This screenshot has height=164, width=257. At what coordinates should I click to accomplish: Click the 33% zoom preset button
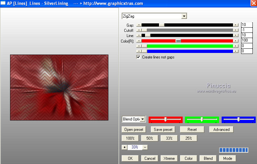(x=169, y=138)
